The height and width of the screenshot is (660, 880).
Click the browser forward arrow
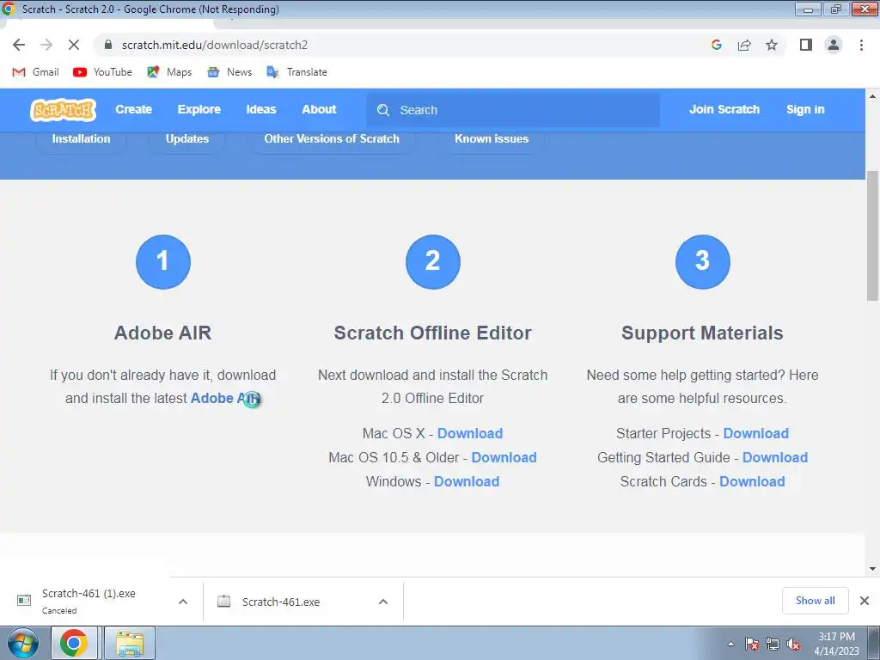46,45
